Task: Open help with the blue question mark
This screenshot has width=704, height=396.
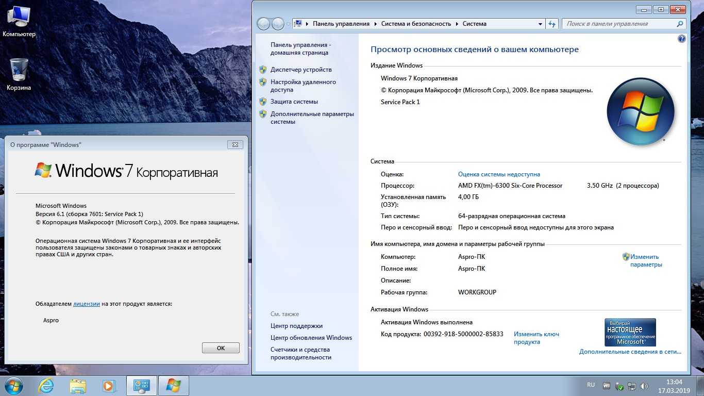Action: click(x=682, y=39)
